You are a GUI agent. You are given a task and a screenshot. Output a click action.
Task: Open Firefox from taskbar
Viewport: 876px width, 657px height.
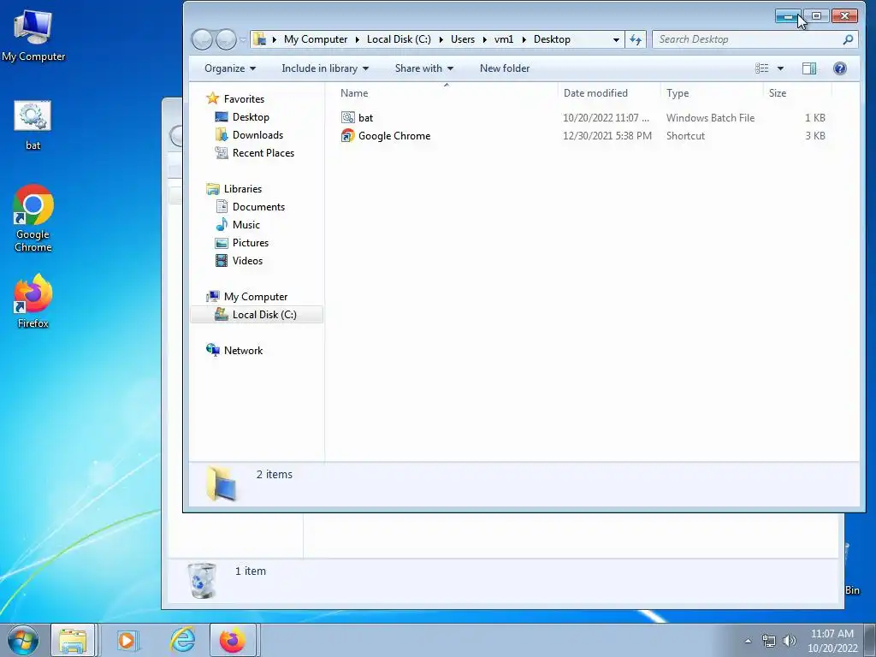233,640
